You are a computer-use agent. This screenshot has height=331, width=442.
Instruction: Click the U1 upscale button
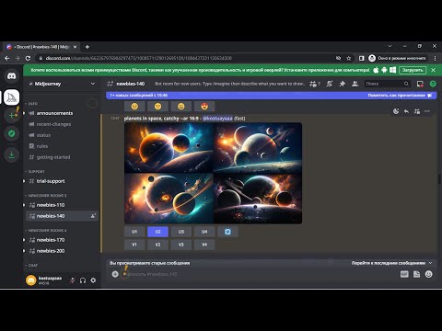(x=134, y=232)
